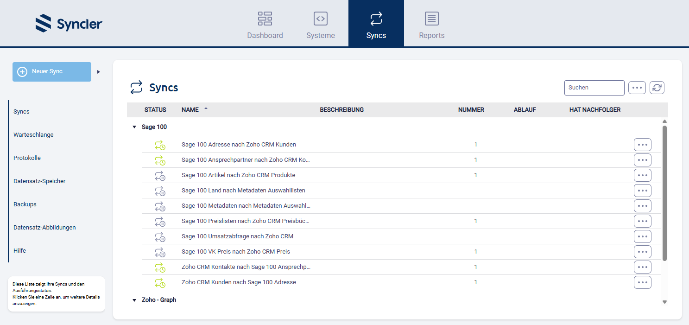Open actions menu for Sage 100 Land row
689x325 pixels.
(x=642, y=191)
